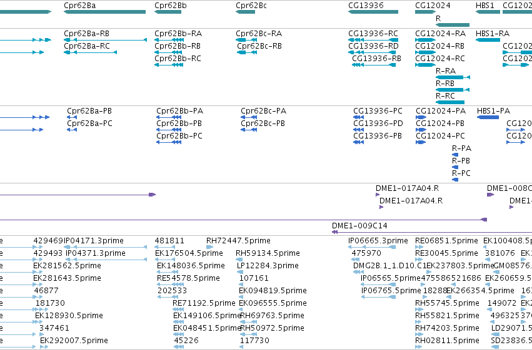Select transcript R-RA label
This screenshot has height=350, width=532.
(446, 71)
